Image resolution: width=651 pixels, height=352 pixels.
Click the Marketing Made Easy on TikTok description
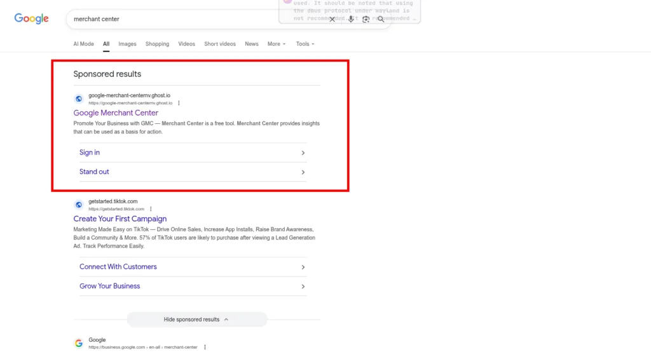click(195, 238)
